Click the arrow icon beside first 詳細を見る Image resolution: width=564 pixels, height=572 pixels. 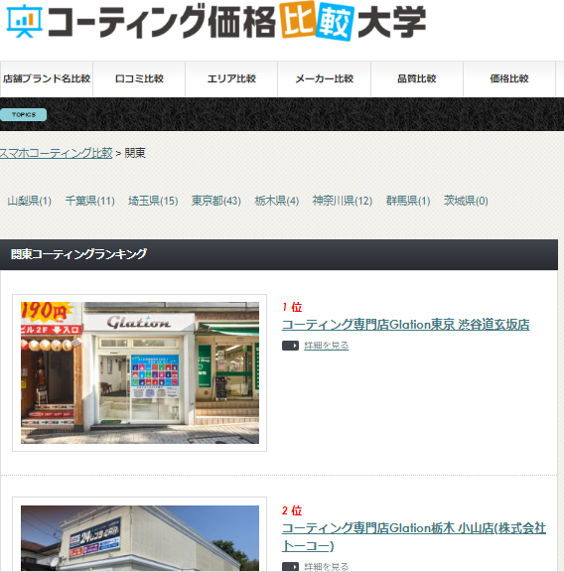tap(290, 346)
